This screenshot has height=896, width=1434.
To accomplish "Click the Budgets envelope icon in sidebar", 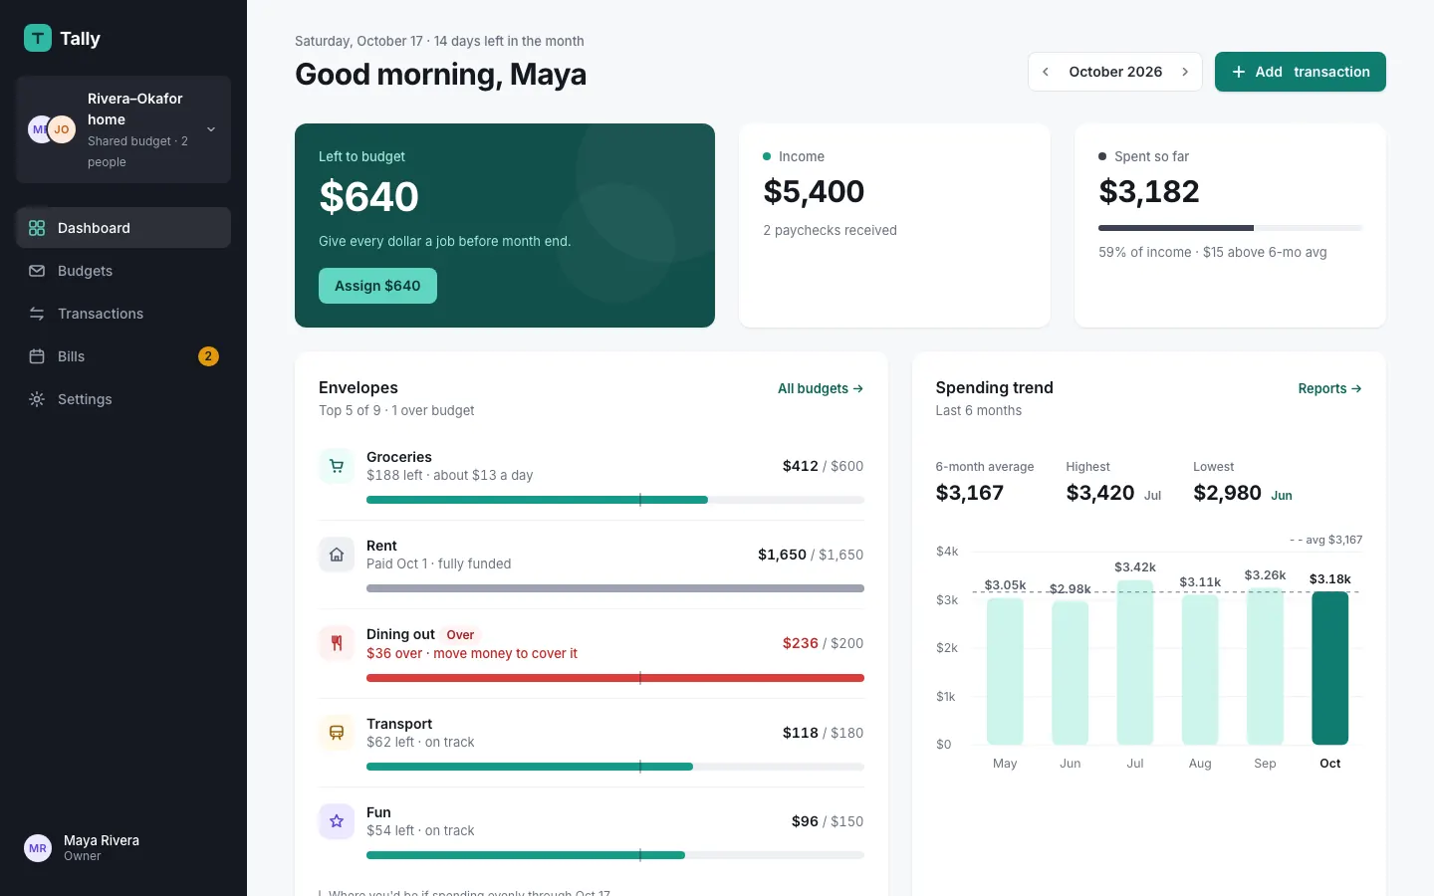I will tap(37, 271).
